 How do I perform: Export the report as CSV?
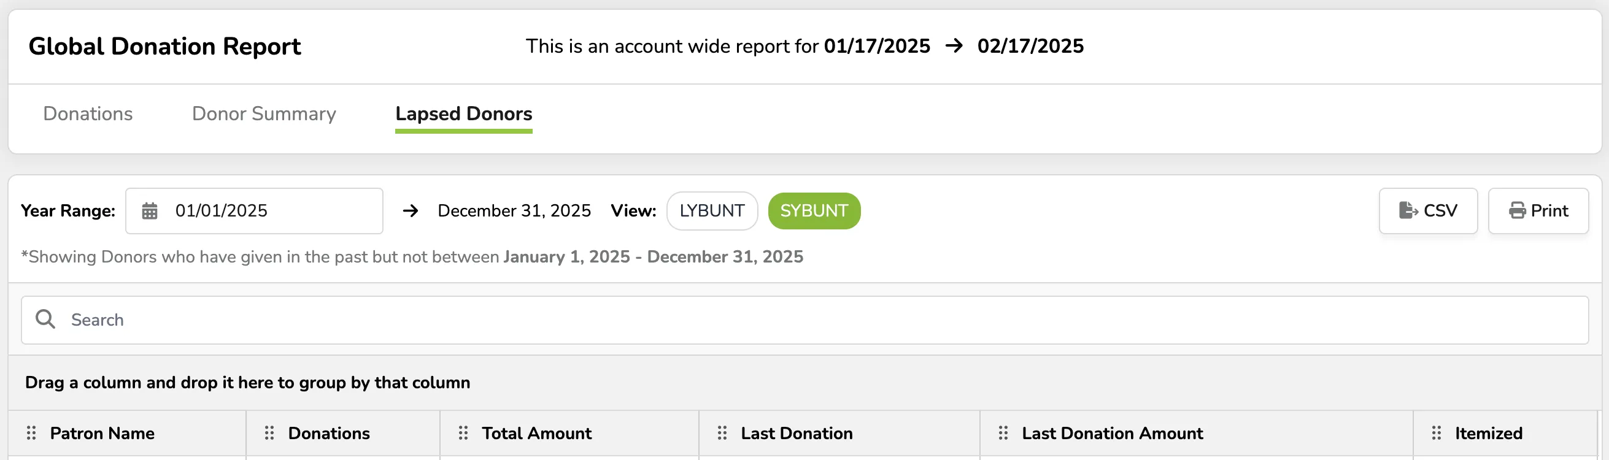[1428, 211]
